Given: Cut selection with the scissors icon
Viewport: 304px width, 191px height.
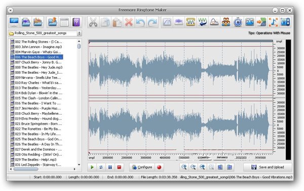Looking at the screenshot, I should [x=93, y=22].
